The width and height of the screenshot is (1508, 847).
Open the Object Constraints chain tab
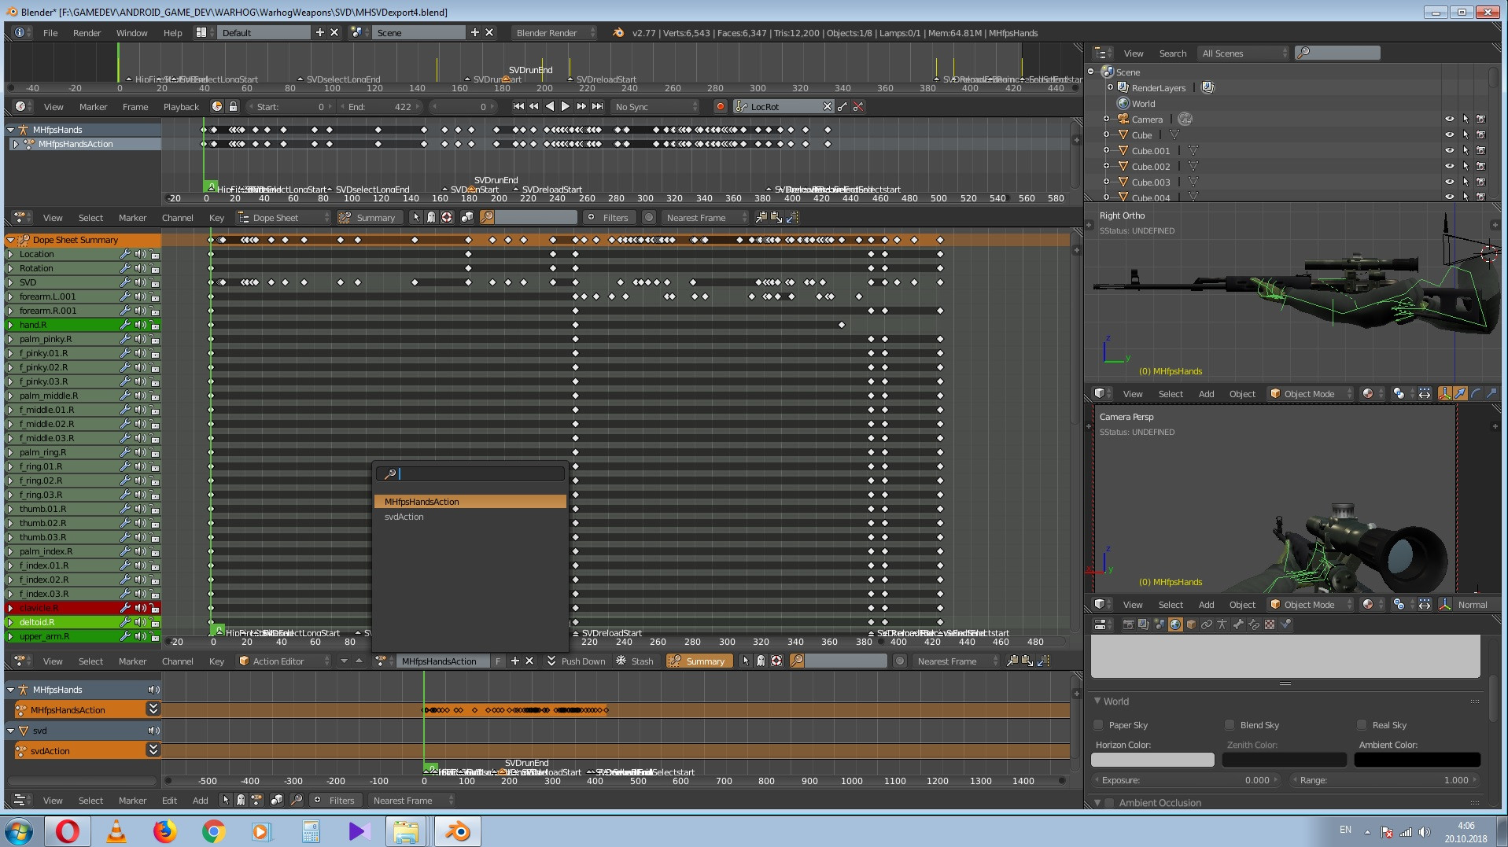pyautogui.click(x=1207, y=624)
